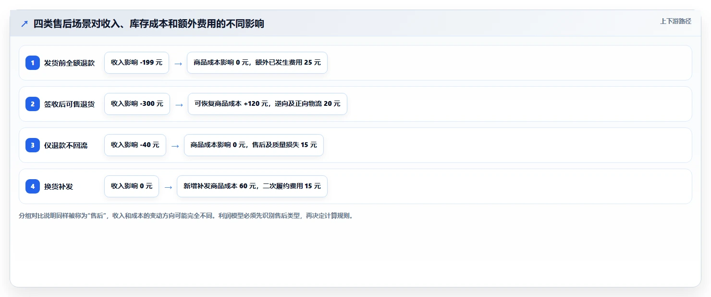Screen dimensions: 711x297
Task: Click the box 新增补发商品成本 60 元，二次履约费用 15 元
Action: click(252, 186)
